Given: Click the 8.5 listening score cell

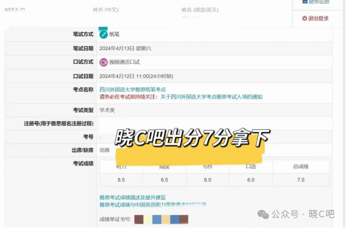Looking at the screenshot, I should pyautogui.click(x=121, y=180).
